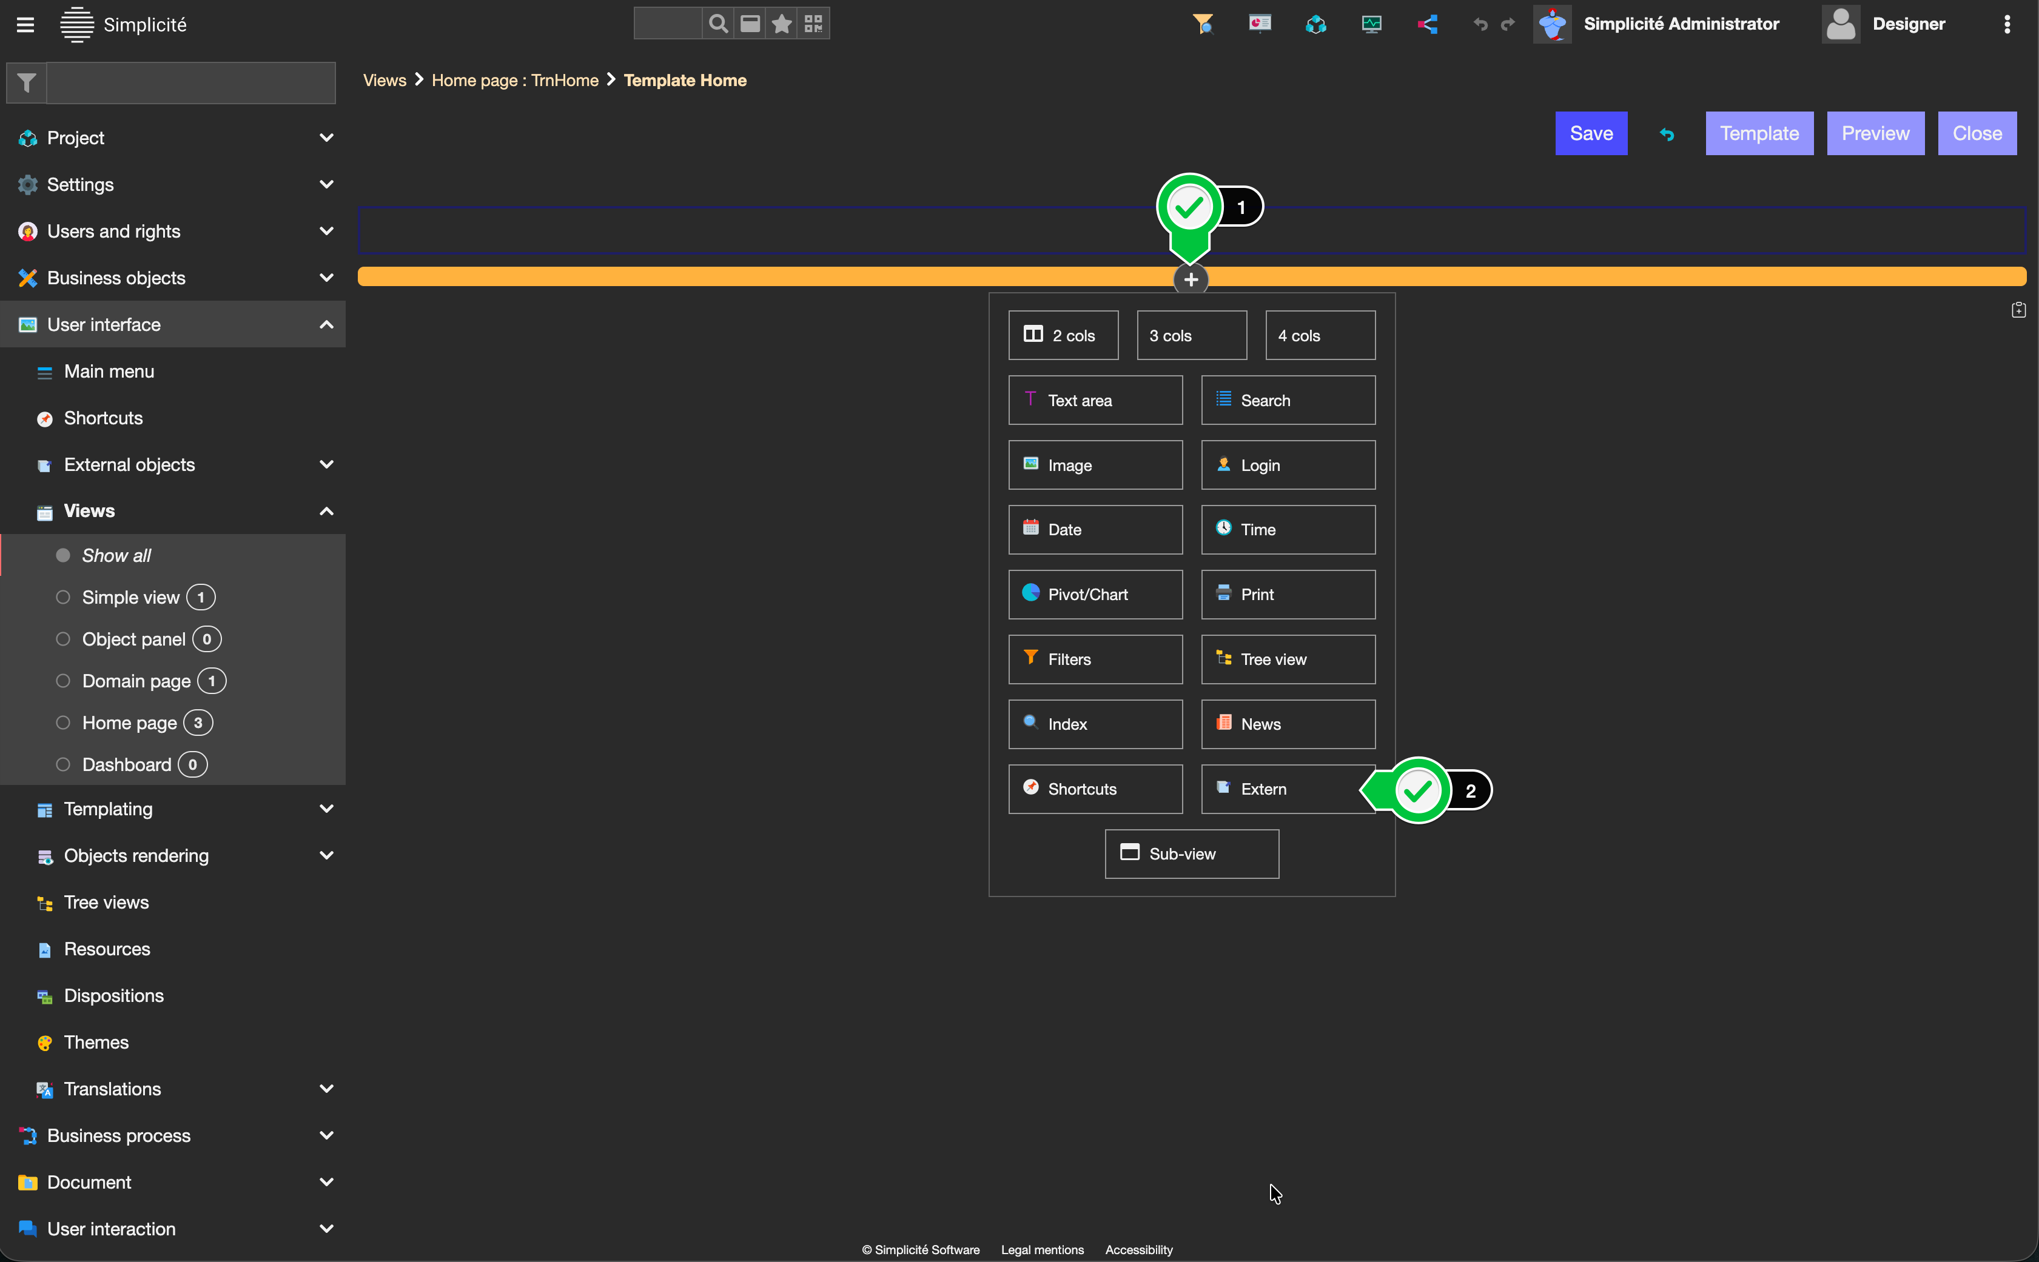Viewport: 2039px width, 1262px height.
Task: Open the vertical three-dots menu
Action: tap(2007, 24)
